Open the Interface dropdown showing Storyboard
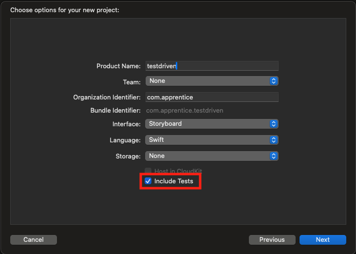This screenshot has width=356, height=254. (212, 124)
